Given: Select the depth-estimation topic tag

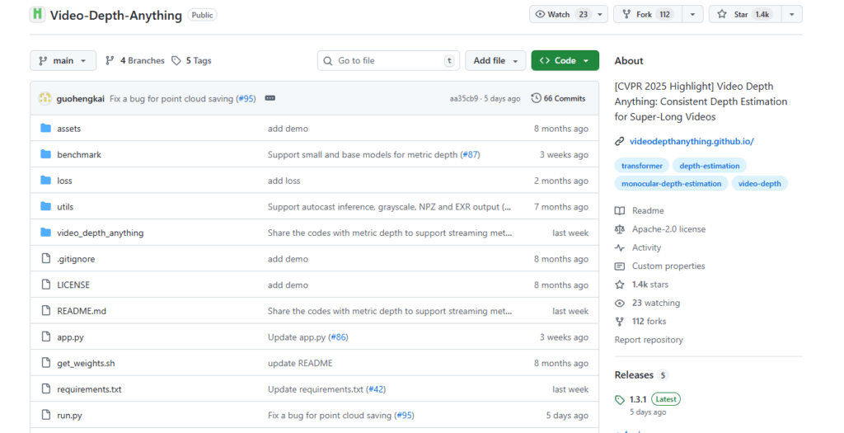Looking at the screenshot, I should [710, 166].
